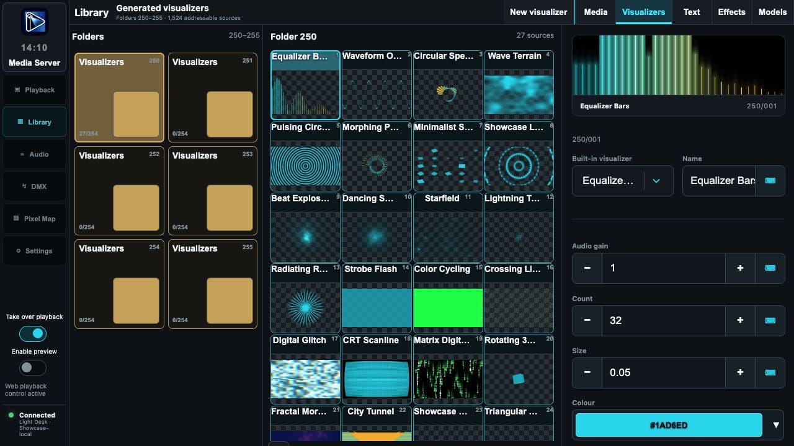Select the Strobe Flash visualizer tile
794x446 pixels.
click(377, 298)
